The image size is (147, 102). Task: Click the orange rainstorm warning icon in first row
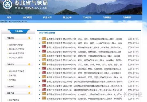click(x=44, y=38)
